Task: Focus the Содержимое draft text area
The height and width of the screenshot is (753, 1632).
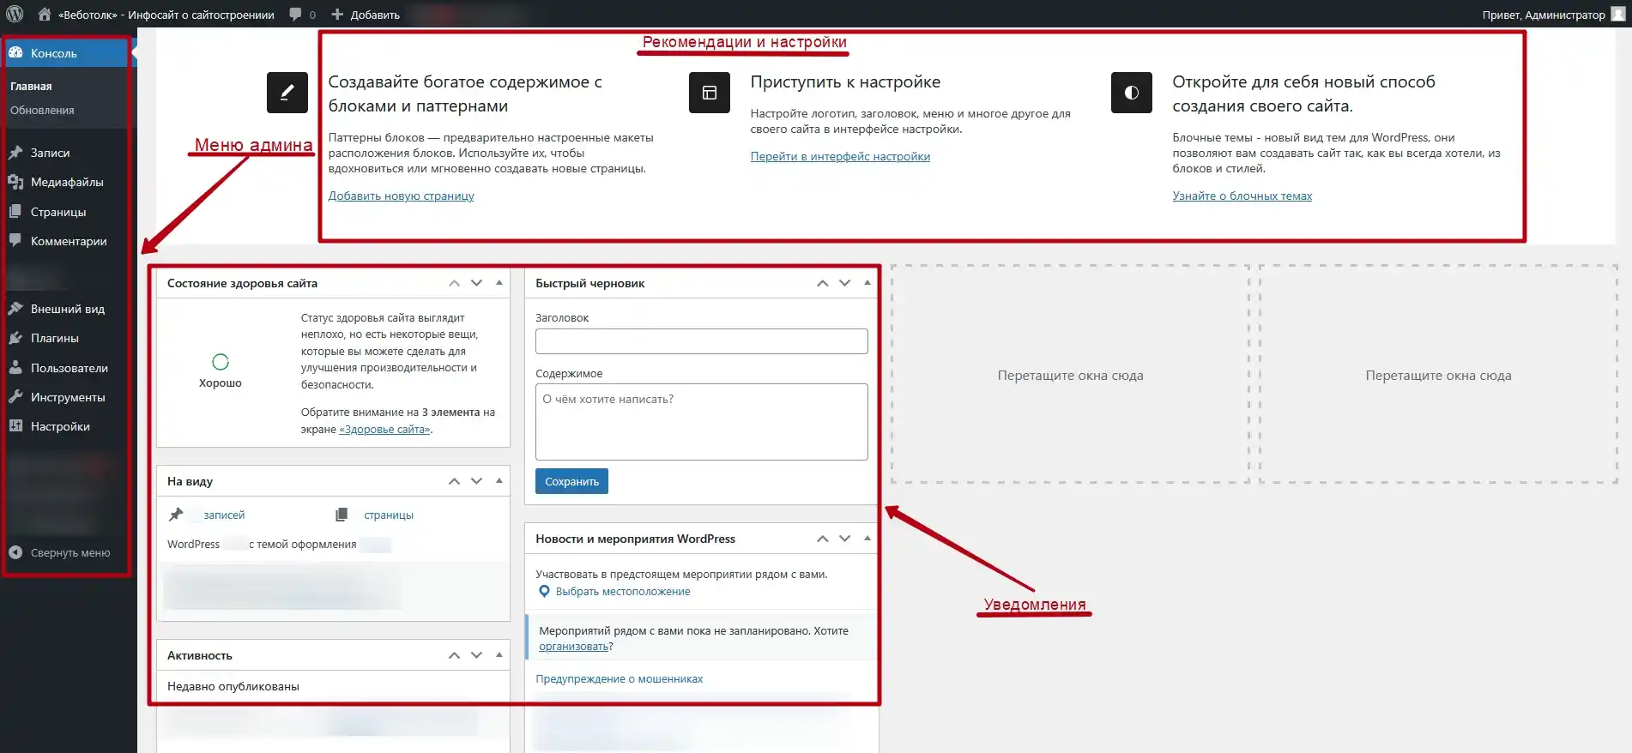Action: (702, 422)
